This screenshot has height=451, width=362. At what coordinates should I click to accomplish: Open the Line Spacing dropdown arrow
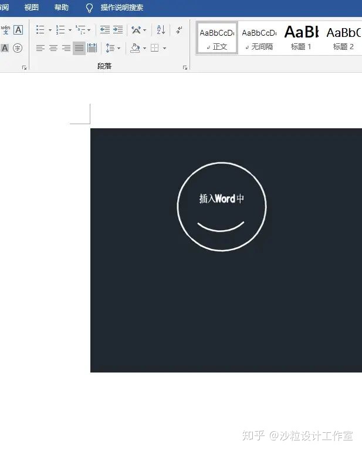click(x=119, y=48)
